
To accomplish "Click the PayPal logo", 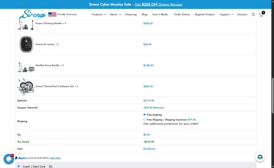I will click(x=21, y=158).
